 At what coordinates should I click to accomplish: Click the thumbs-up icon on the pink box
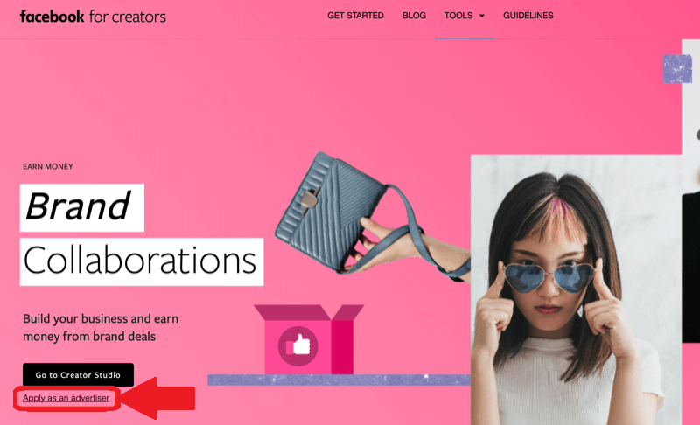click(297, 345)
